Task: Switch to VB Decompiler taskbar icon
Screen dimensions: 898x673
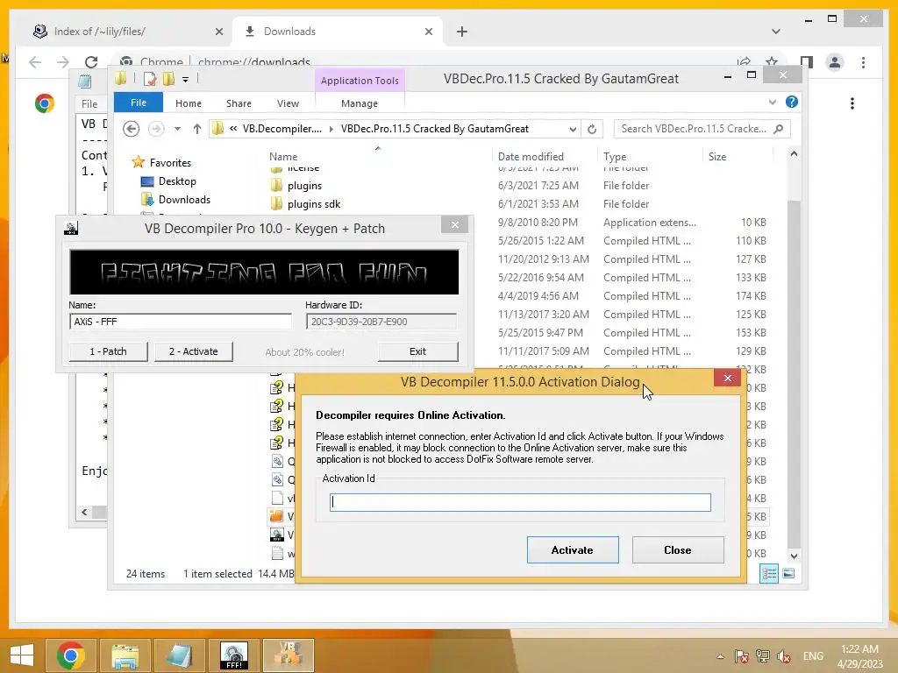Action: pyautogui.click(x=288, y=655)
